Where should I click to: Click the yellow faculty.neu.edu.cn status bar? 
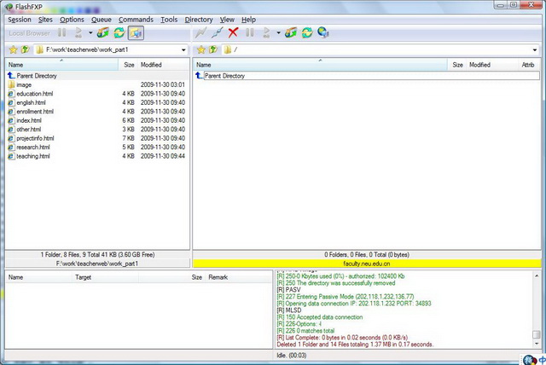pos(367,264)
